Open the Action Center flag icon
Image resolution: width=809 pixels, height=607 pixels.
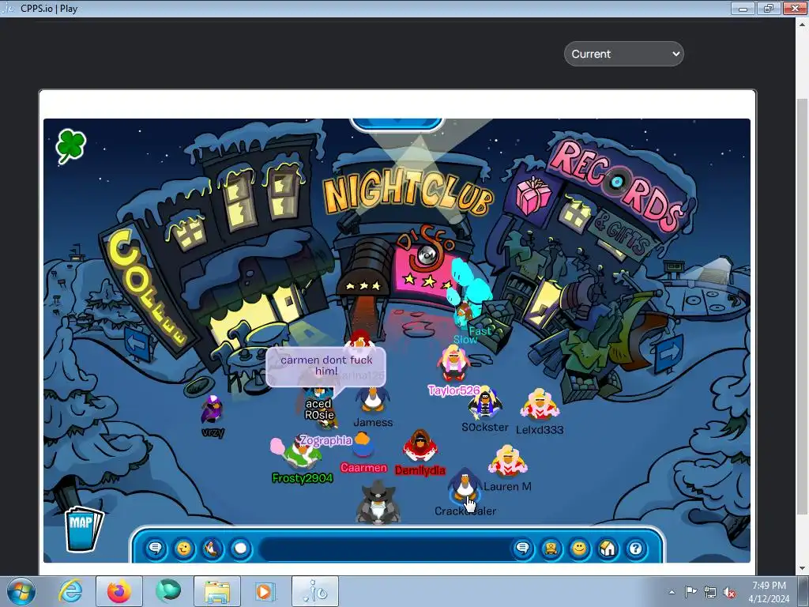[x=690, y=592]
